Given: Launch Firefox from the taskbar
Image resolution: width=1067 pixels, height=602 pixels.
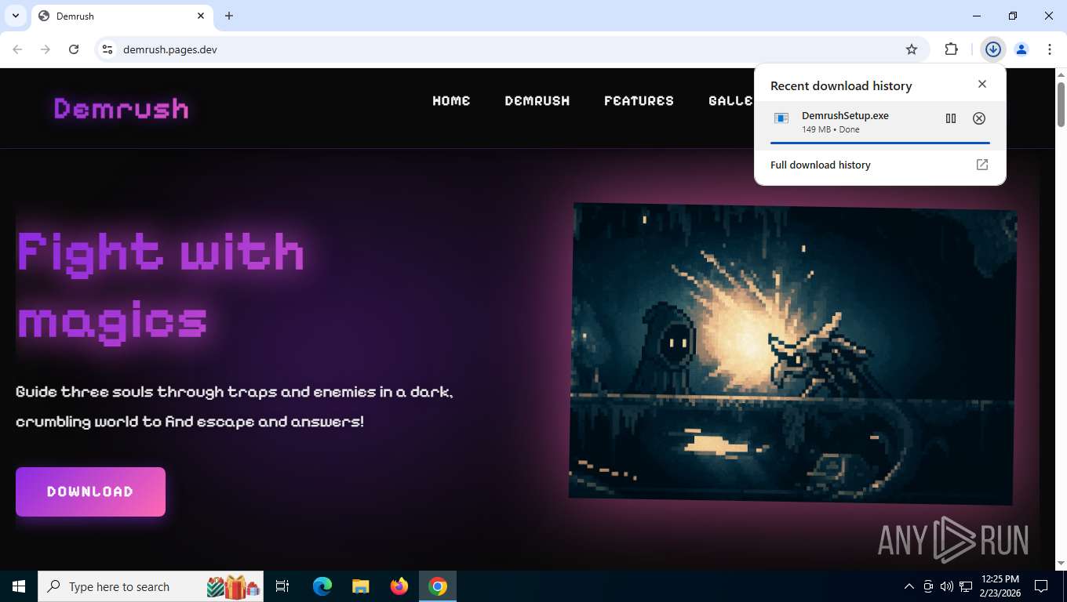Looking at the screenshot, I should 399,586.
